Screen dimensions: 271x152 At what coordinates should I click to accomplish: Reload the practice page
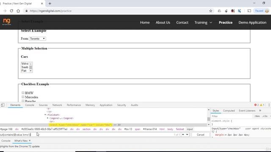[x=11, y=11]
